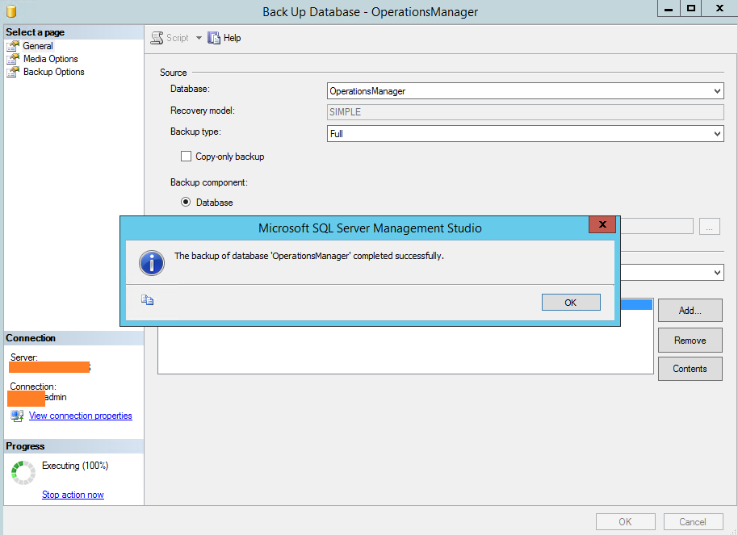The height and width of the screenshot is (535, 738).
Task: Click the Cancel button at the bottom
Action: pyautogui.click(x=693, y=522)
